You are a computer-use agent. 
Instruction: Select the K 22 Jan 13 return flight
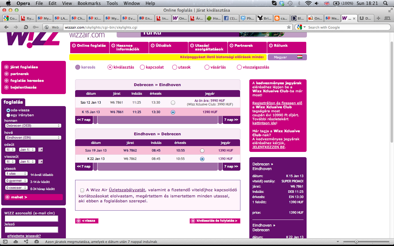point(202,159)
